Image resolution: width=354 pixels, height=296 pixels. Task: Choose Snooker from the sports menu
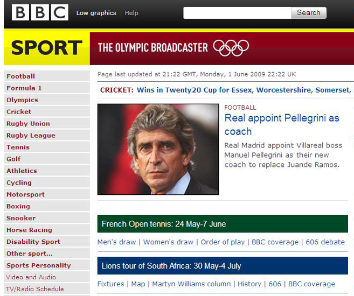[x=21, y=219]
